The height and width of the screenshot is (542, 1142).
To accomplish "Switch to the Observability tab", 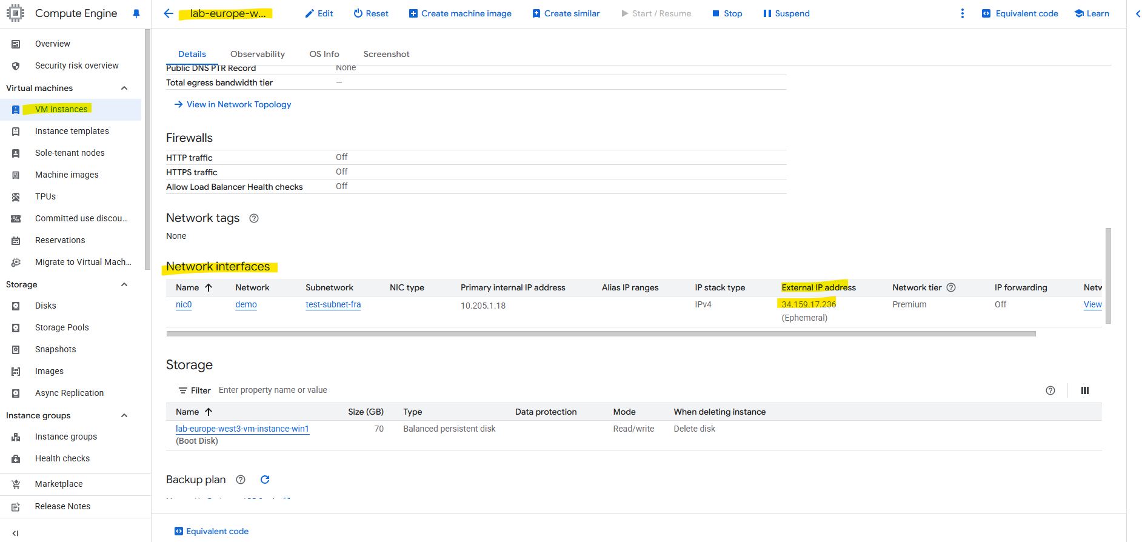I will point(258,54).
